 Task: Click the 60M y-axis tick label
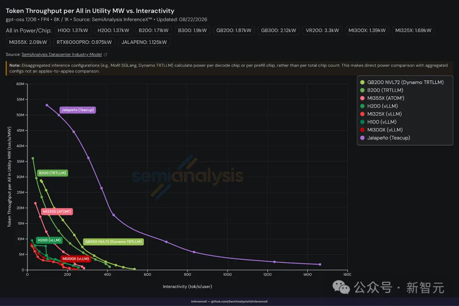pos(20,84)
